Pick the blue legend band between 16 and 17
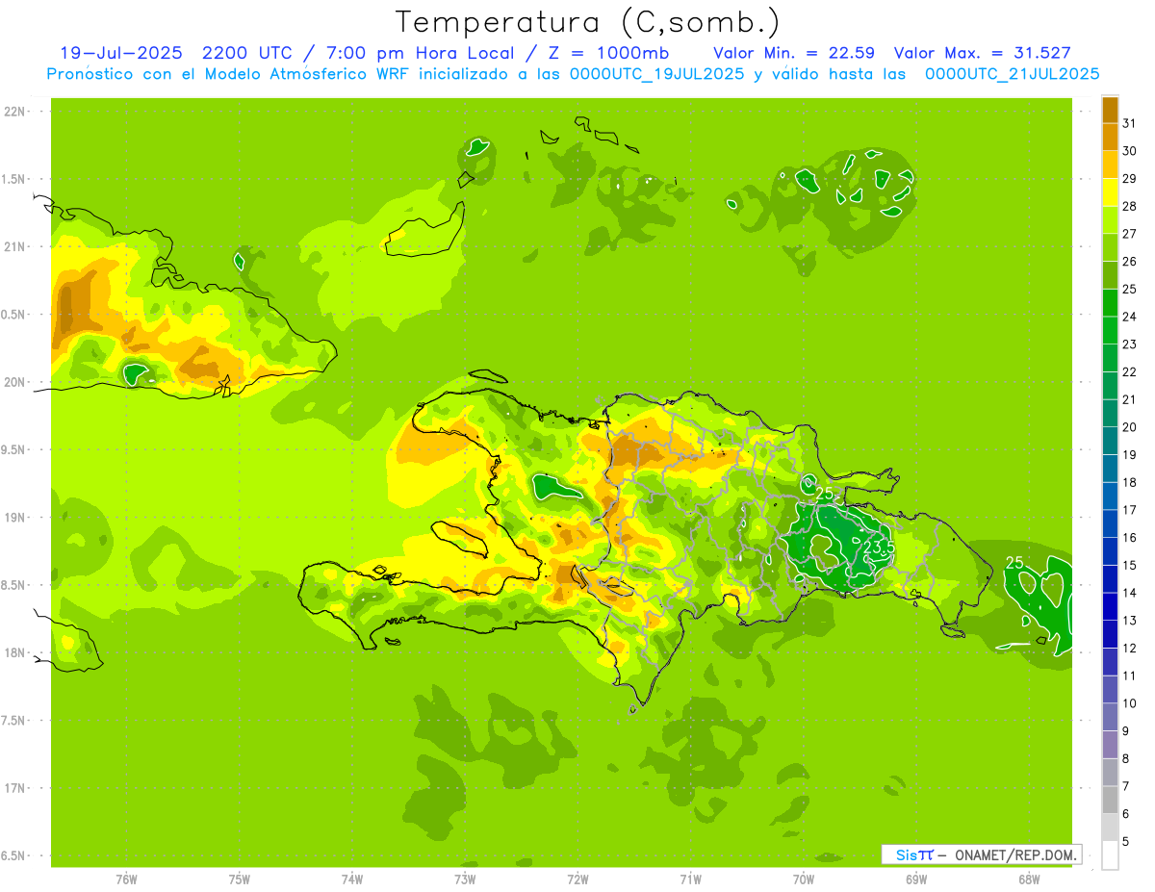Image resolution: width=1155 pixels, height=892 pixels. (1111, 523)
